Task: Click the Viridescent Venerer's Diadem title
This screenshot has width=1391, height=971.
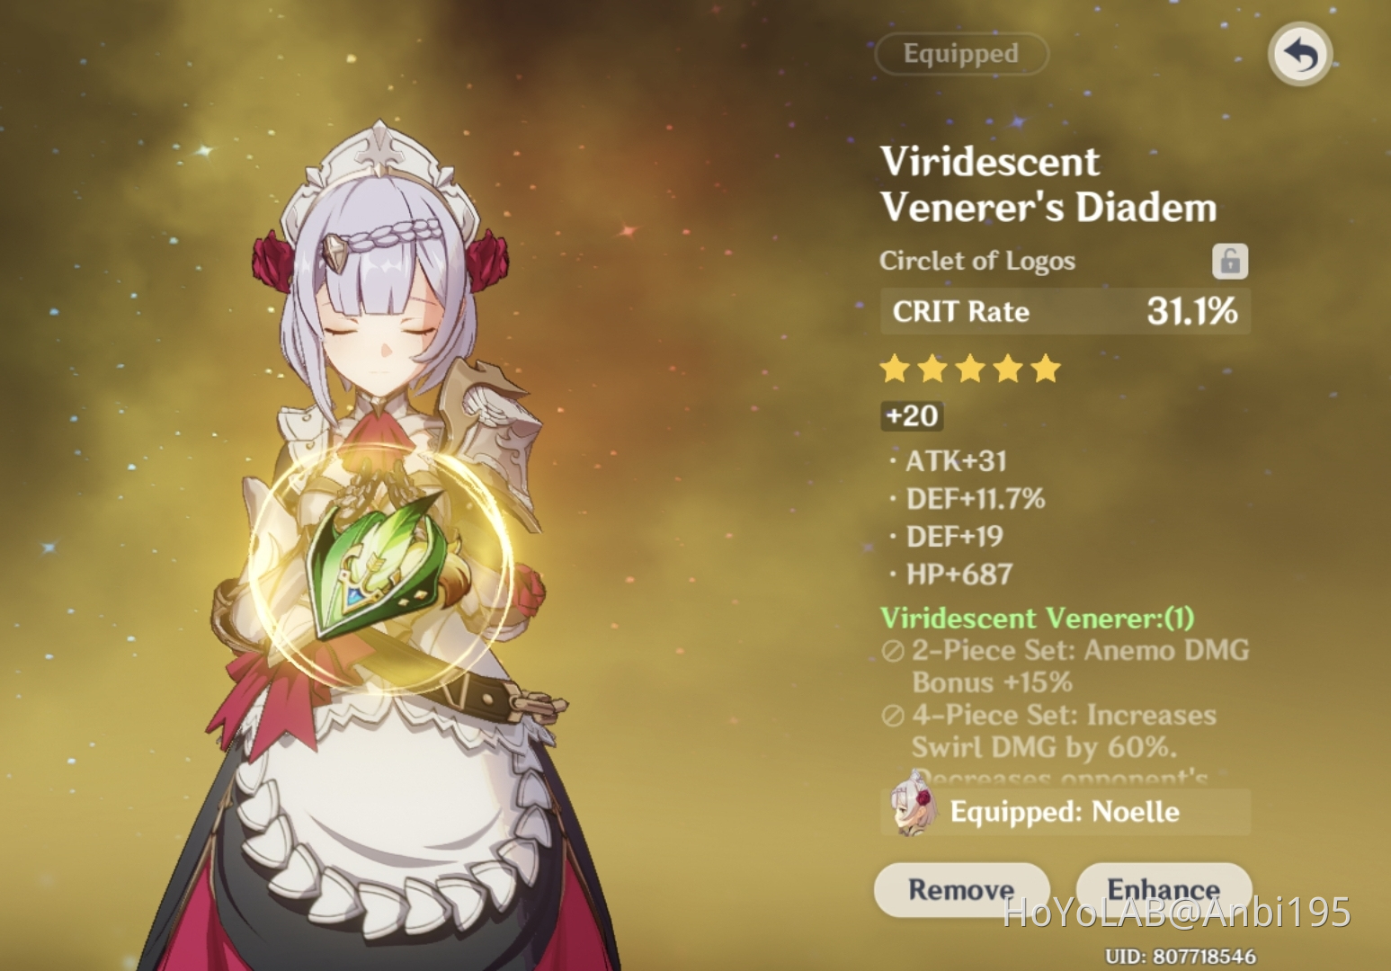Action: (x=1048, y=184)
